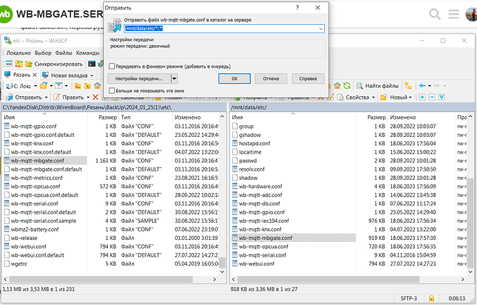Click the compare directories icon left of Синхронизировать
Screen dimensions: 477x305
[19, 64]
